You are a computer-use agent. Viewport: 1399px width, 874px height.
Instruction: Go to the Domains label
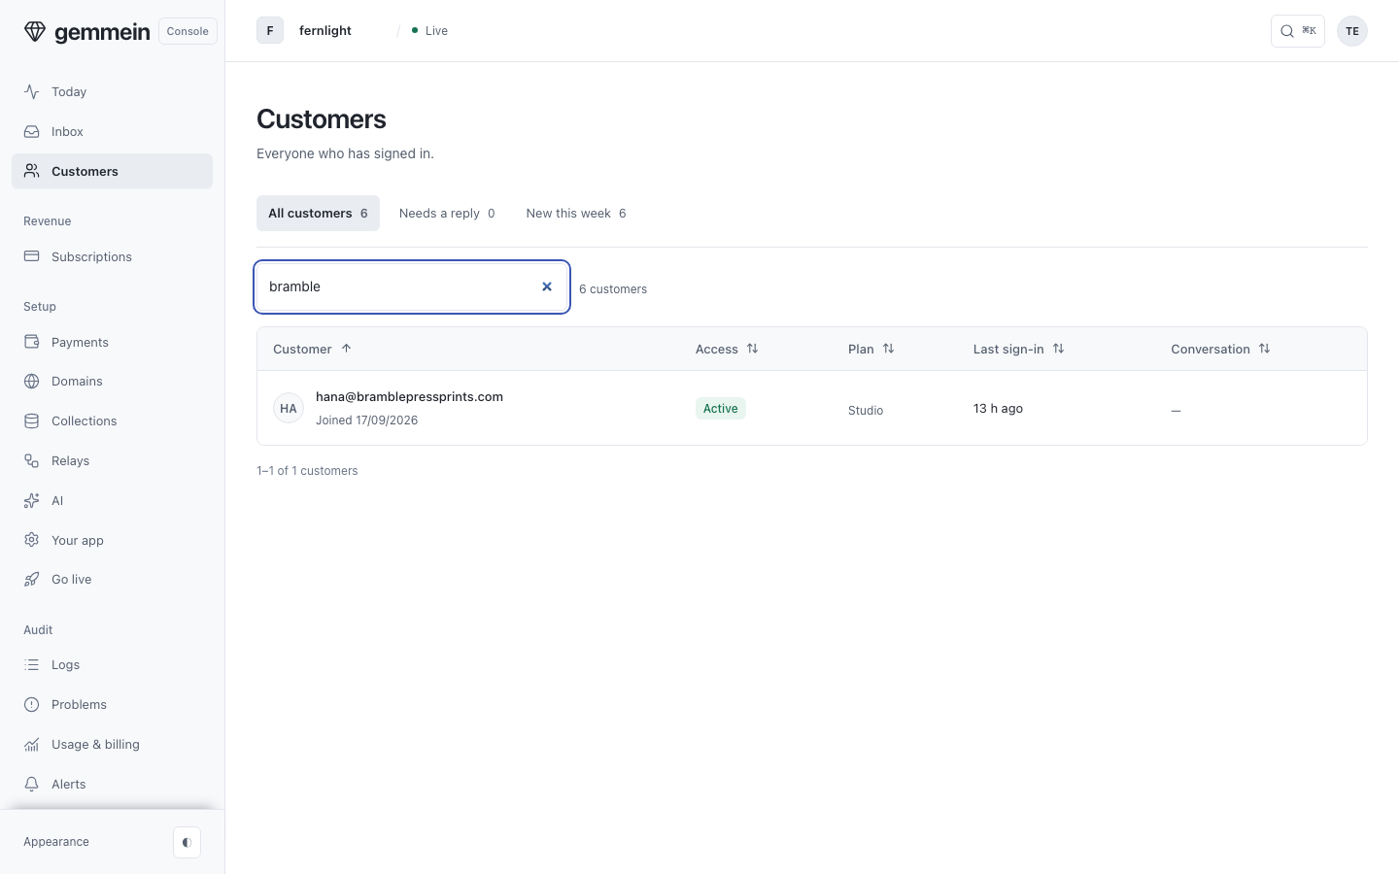pyautogui.click(x=77, y=381)
